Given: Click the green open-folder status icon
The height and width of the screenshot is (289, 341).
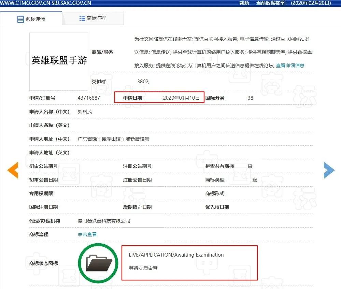Looking at the screenshot, I should click(x=98, y=263).
